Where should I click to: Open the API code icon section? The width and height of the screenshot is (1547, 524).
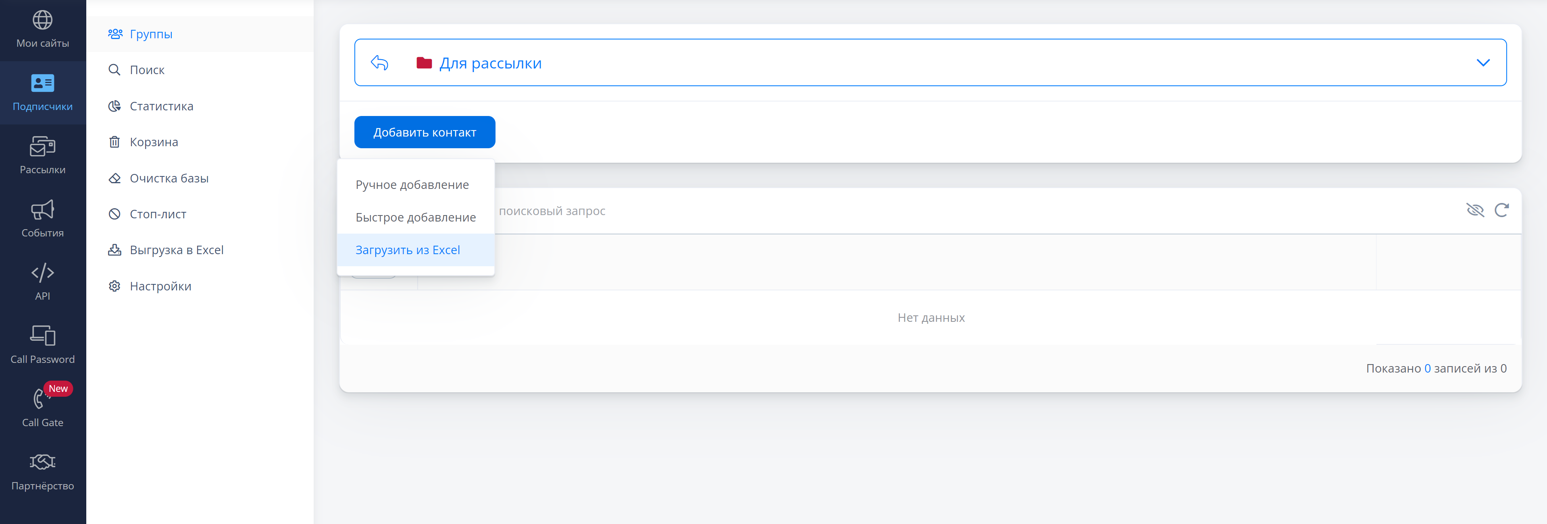coord(42,273)
